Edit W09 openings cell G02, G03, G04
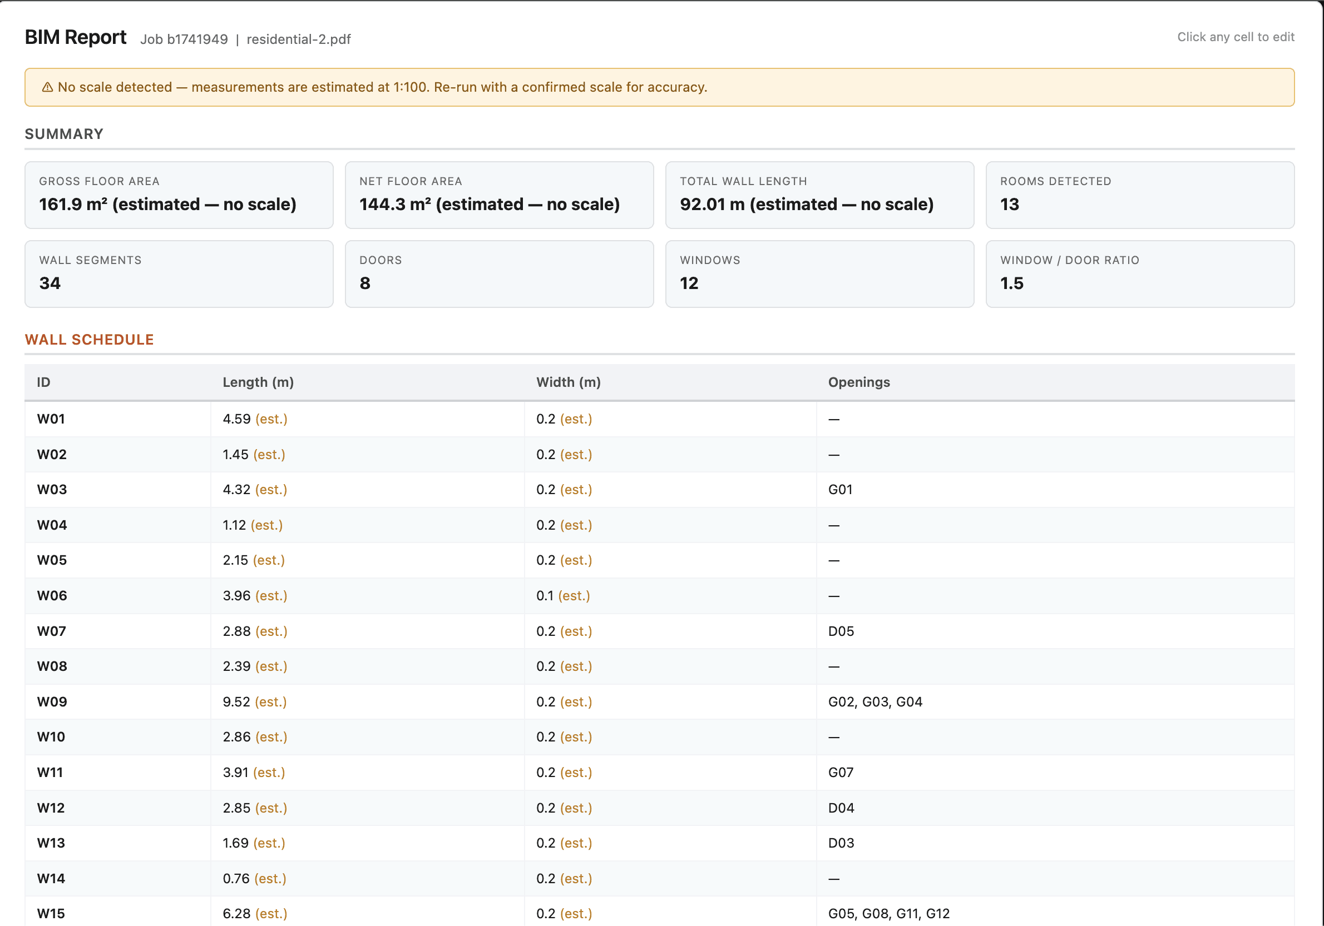This screenshot has height=926, width=1324. (x=875, y=702)
